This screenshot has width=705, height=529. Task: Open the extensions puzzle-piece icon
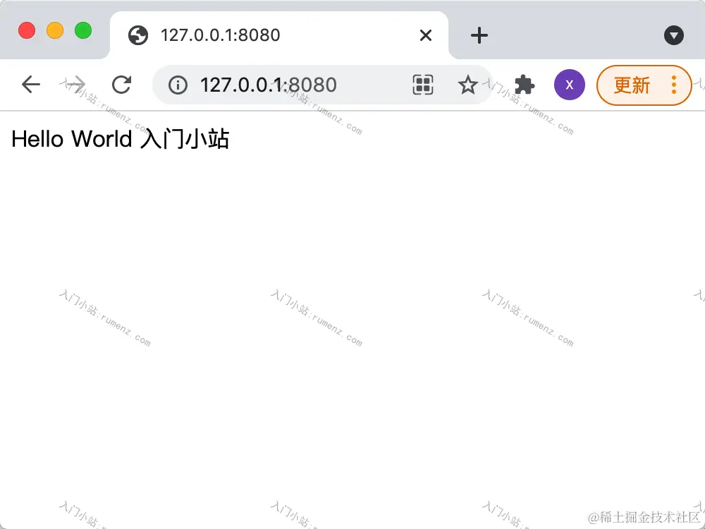click(525, 85)
